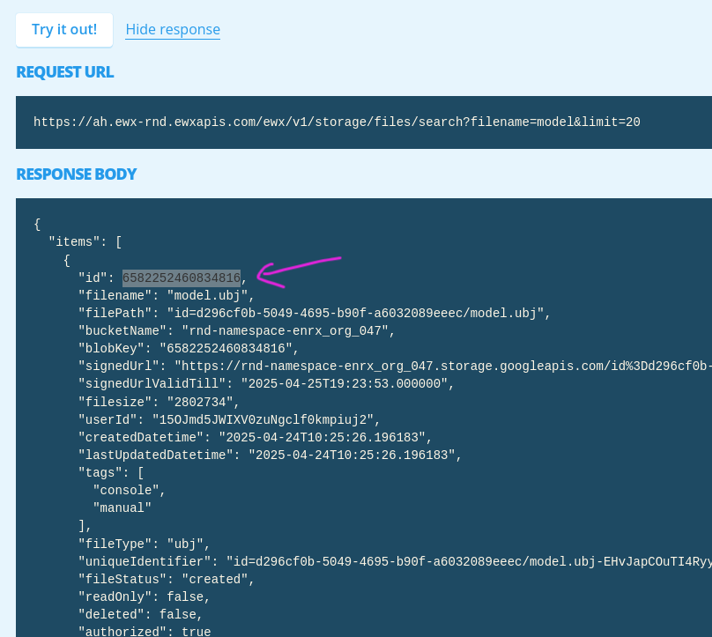This screenshot has height=637, width=712.
Task: Click the fileStatus value "created"
Action: tap(217, 579)
